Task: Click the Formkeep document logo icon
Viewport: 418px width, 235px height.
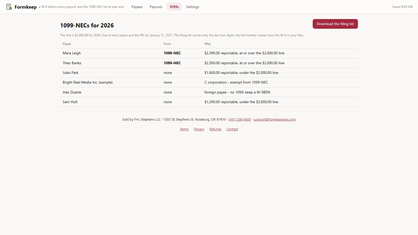Action: coord(9,7)
